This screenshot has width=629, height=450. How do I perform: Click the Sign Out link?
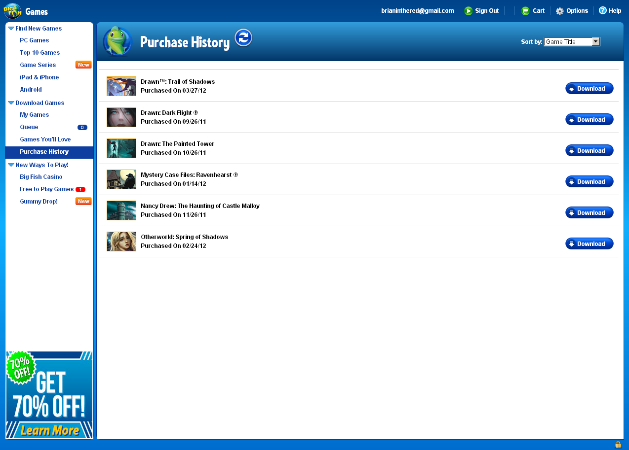[487, 11]
